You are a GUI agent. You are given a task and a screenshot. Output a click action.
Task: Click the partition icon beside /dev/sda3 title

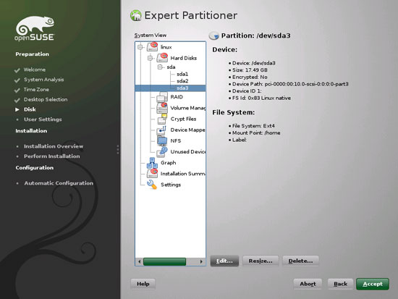(x=213, y=35)
